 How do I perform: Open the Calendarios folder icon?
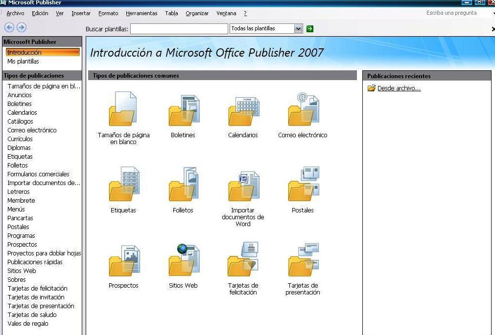[244, 111]
